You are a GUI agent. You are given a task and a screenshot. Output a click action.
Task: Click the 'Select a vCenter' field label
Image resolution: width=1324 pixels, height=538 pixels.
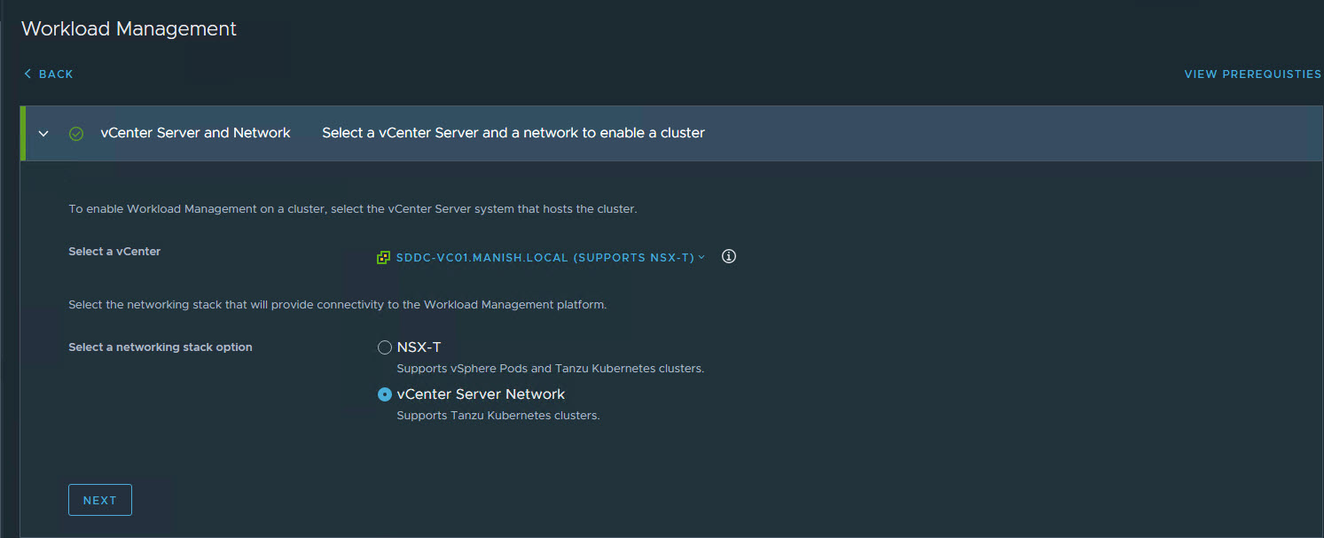click(x=114, y=252)
